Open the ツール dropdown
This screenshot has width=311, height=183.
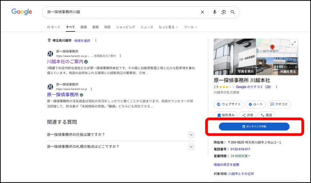point(191,27)
